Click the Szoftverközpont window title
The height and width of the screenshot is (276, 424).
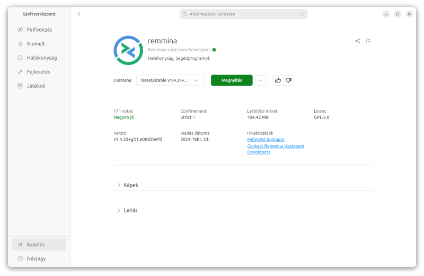coord(39,14)
